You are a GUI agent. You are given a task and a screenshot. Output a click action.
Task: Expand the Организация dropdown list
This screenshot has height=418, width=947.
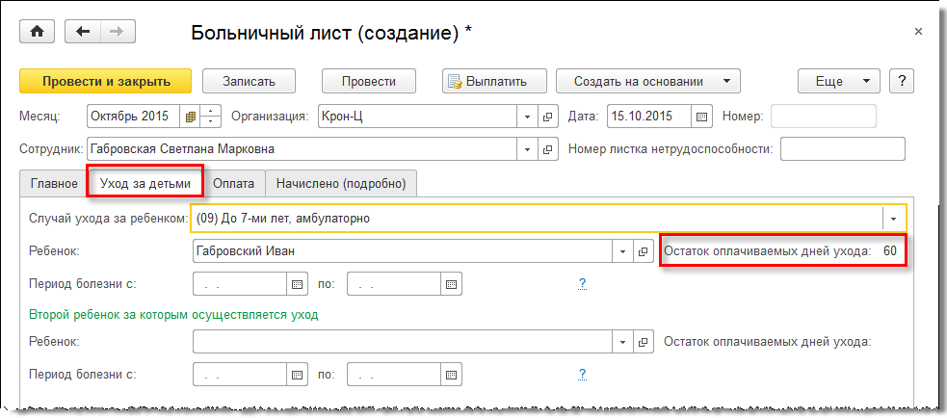[x=527, y=117]
